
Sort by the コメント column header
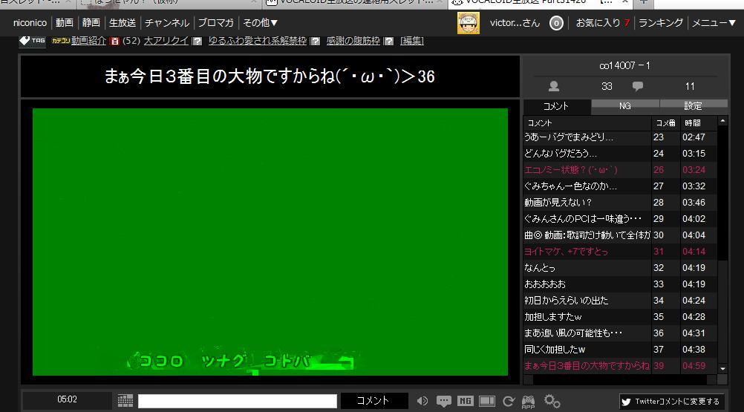point(587,122)
